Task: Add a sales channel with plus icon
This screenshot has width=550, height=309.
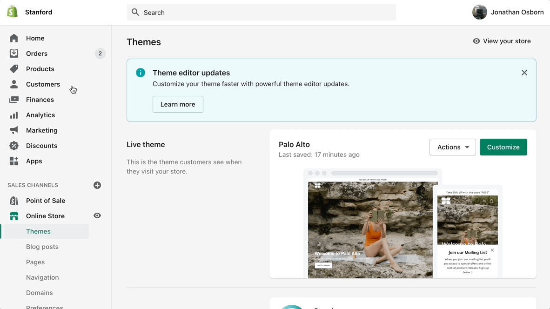Action: [x=97, y=185]
